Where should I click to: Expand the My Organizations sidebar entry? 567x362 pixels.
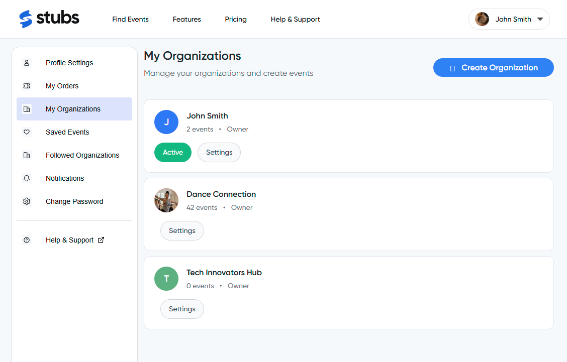point(74,109)
